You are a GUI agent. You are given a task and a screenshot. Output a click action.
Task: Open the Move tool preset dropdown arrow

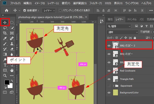click(19, 10)
